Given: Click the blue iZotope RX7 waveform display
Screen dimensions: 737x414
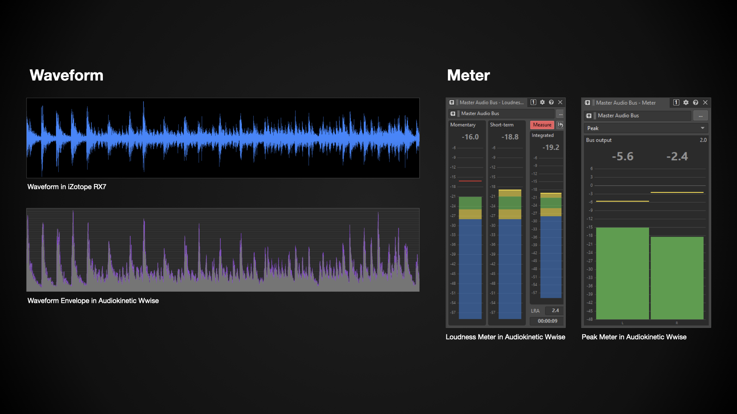Looking at the screenshot, I should click(x=223, y=138).
